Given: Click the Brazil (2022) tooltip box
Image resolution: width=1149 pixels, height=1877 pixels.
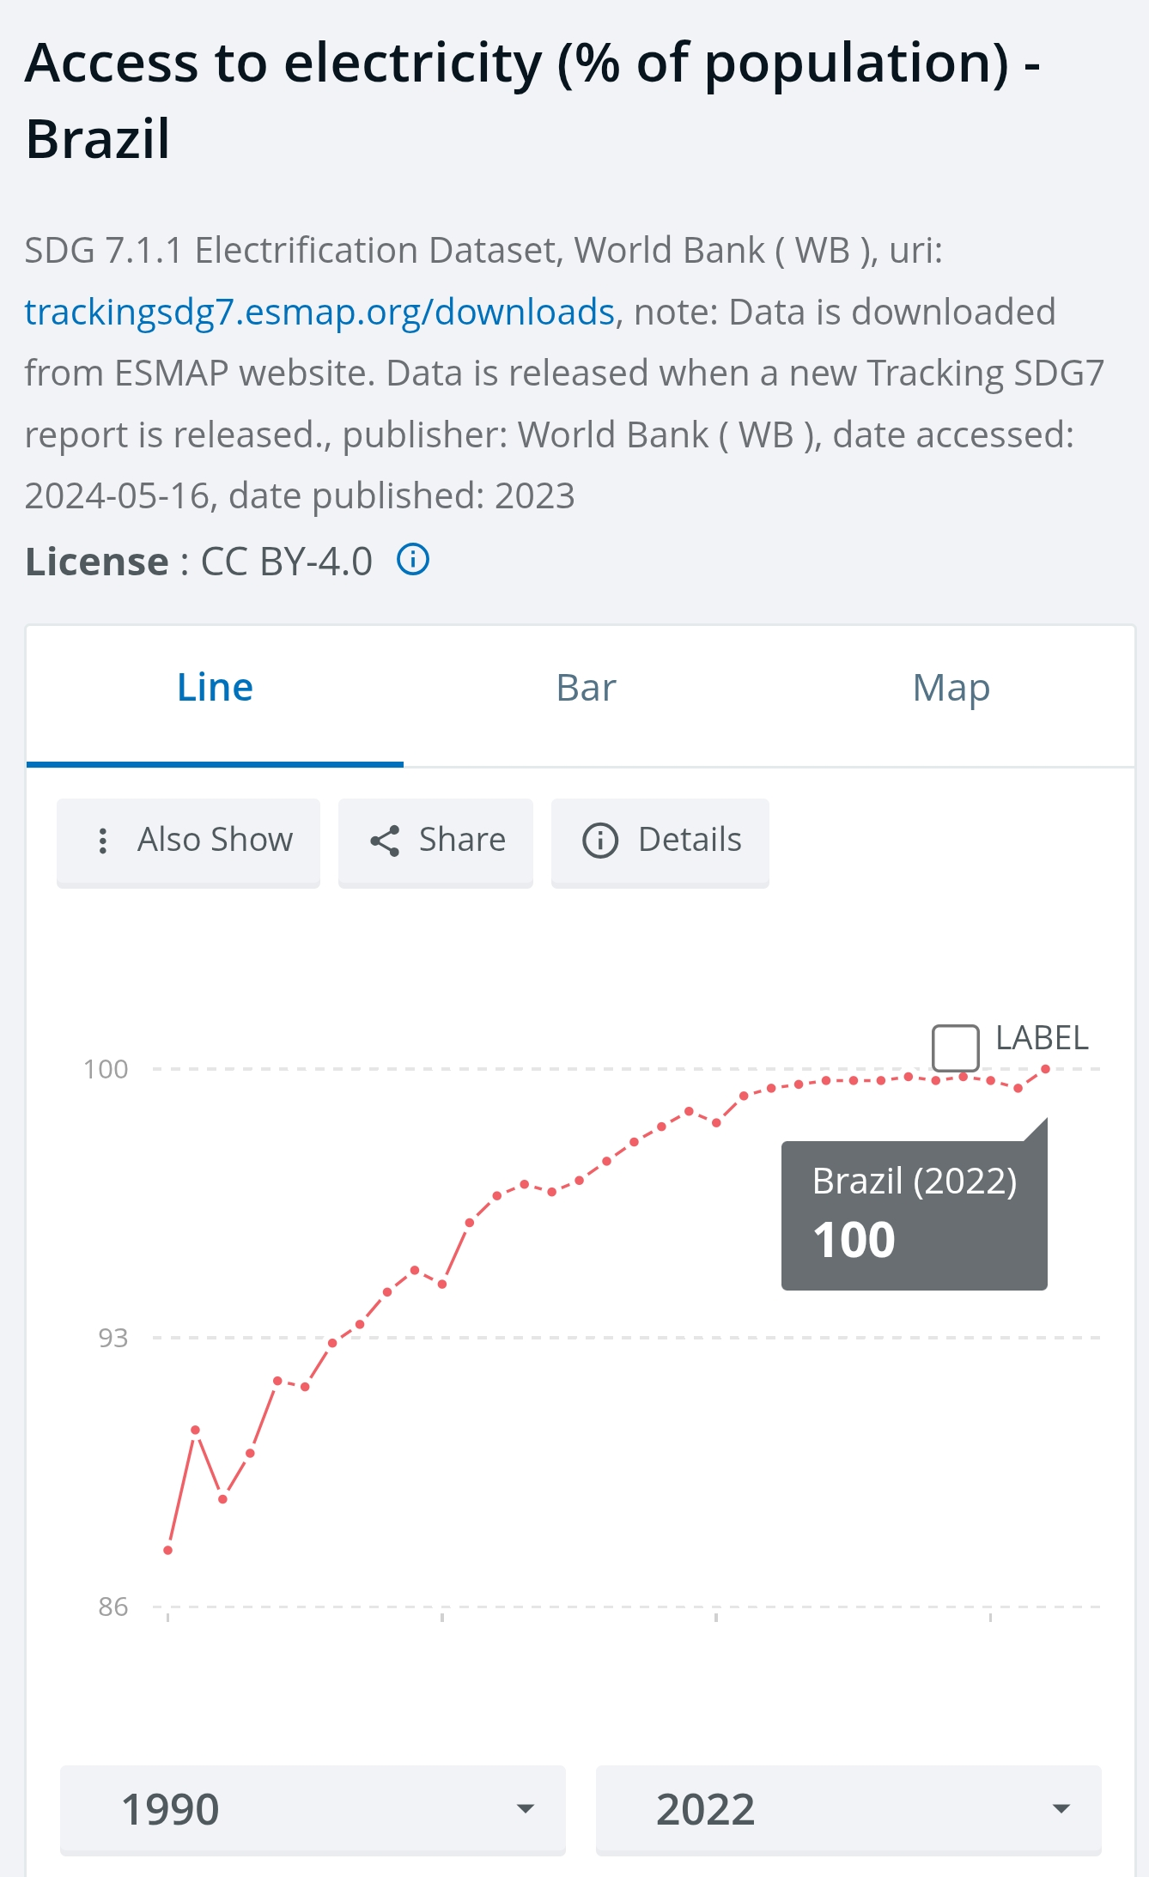Looking at the screenshot, I should (x=915, y=1215).
